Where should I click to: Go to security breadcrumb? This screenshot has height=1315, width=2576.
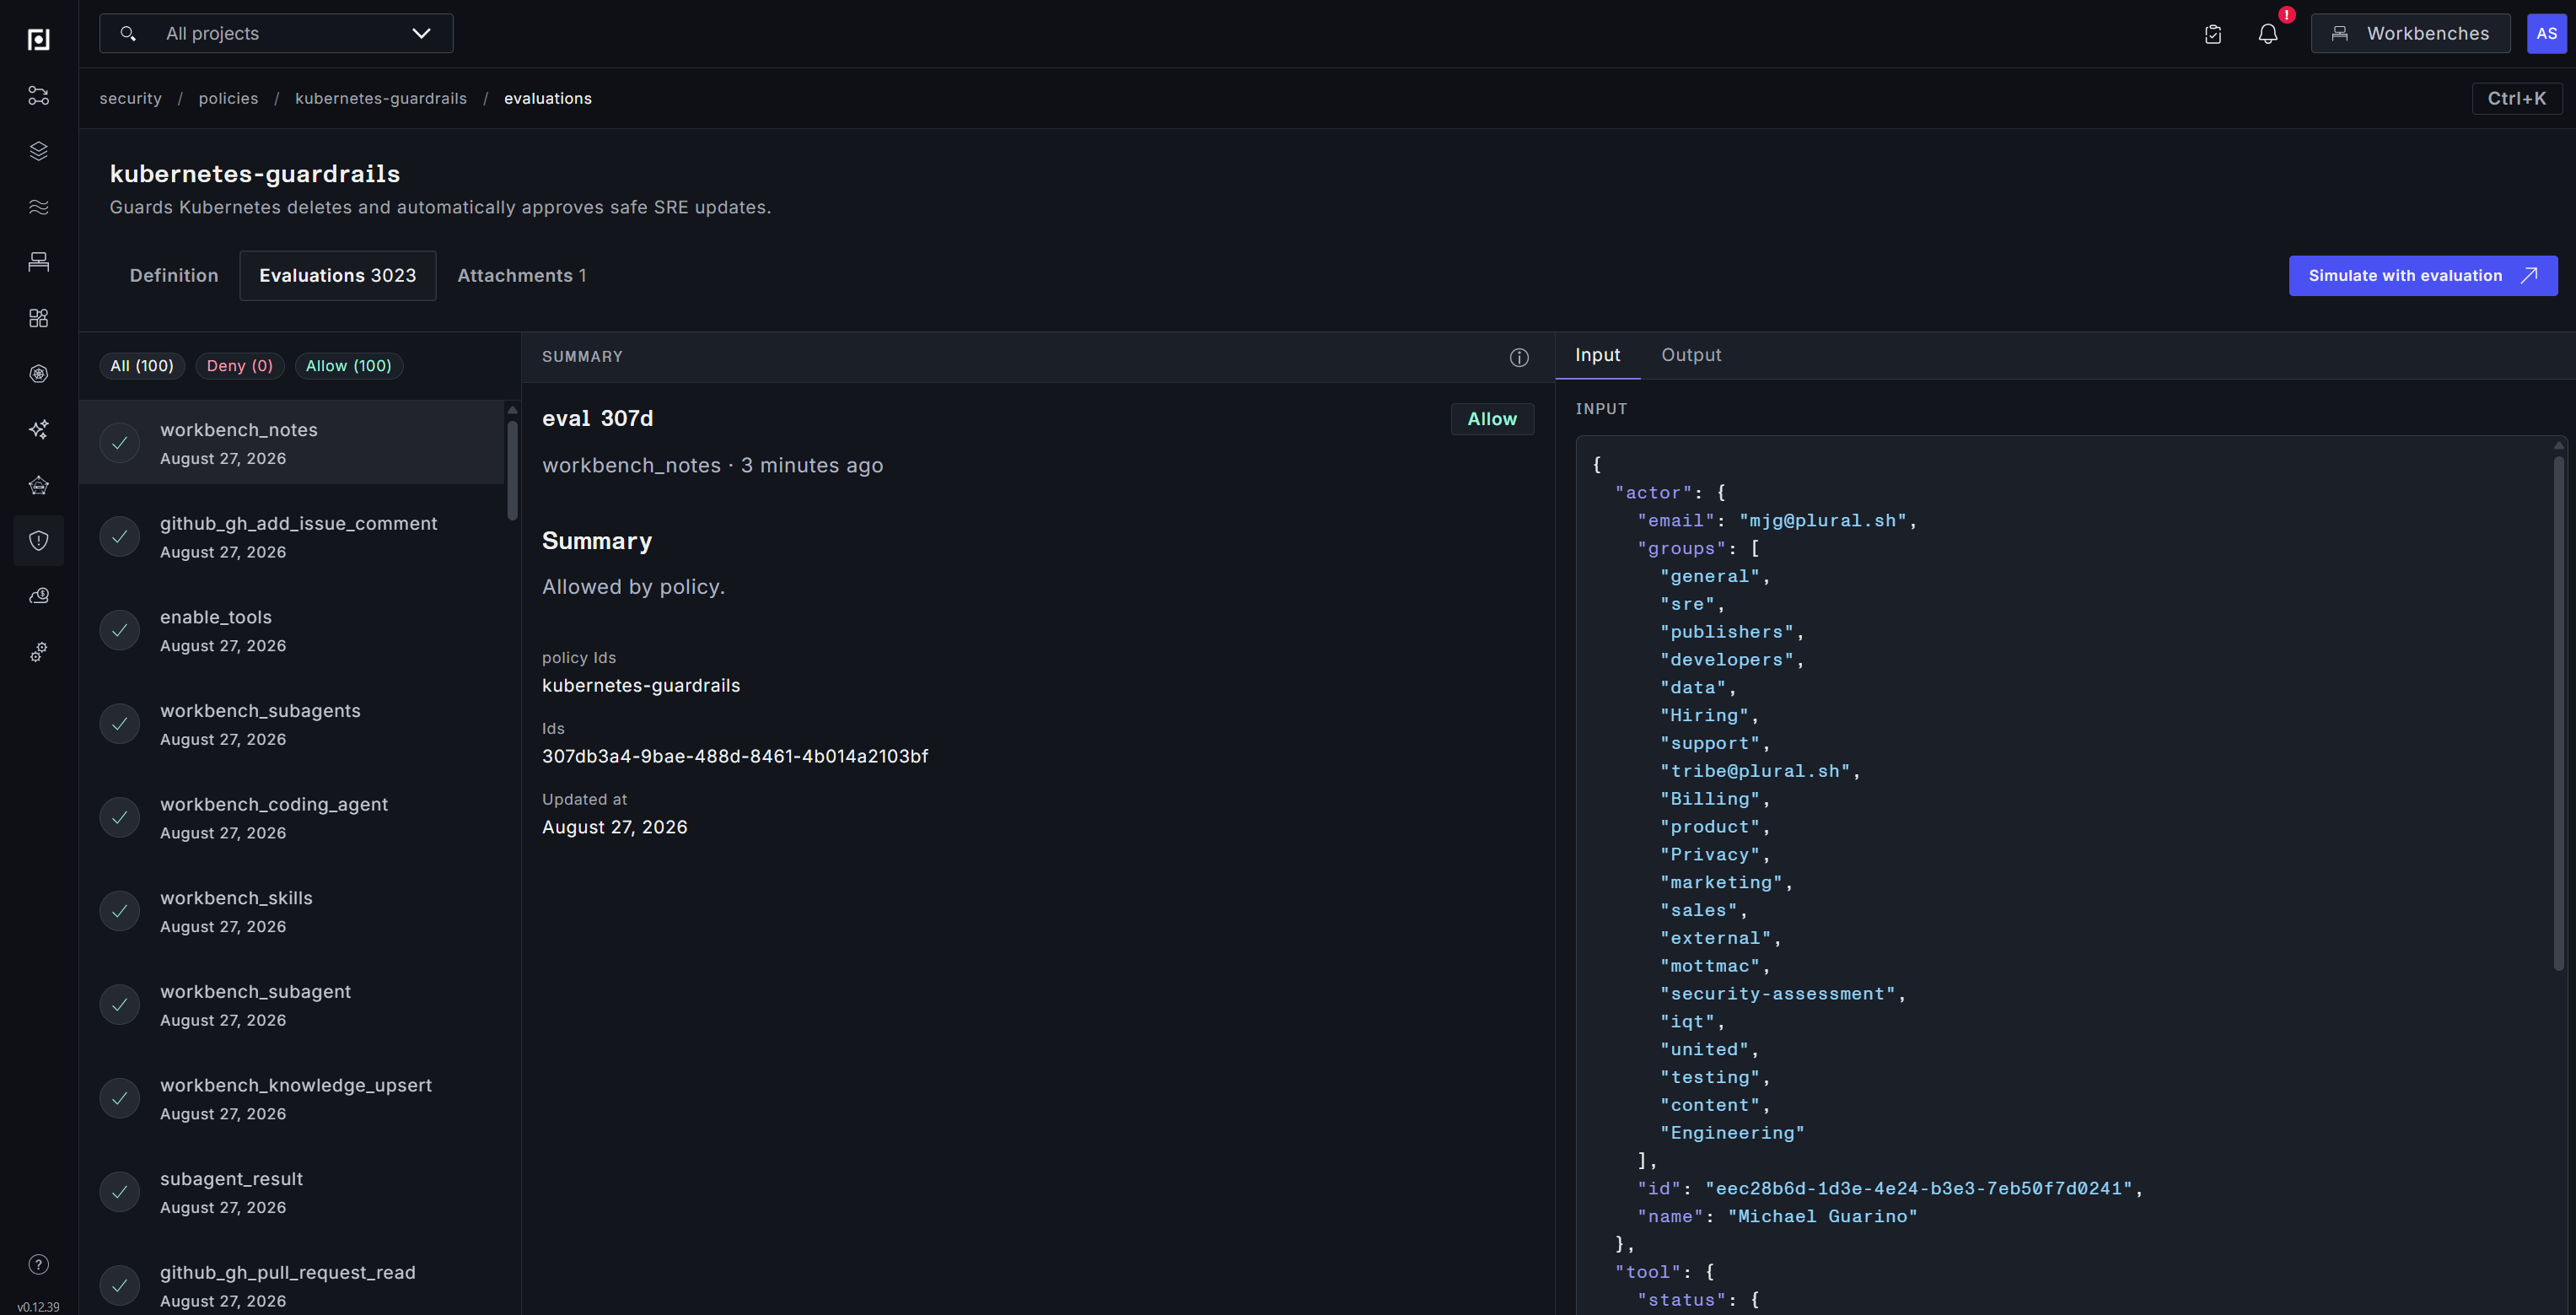coord(130,98)
